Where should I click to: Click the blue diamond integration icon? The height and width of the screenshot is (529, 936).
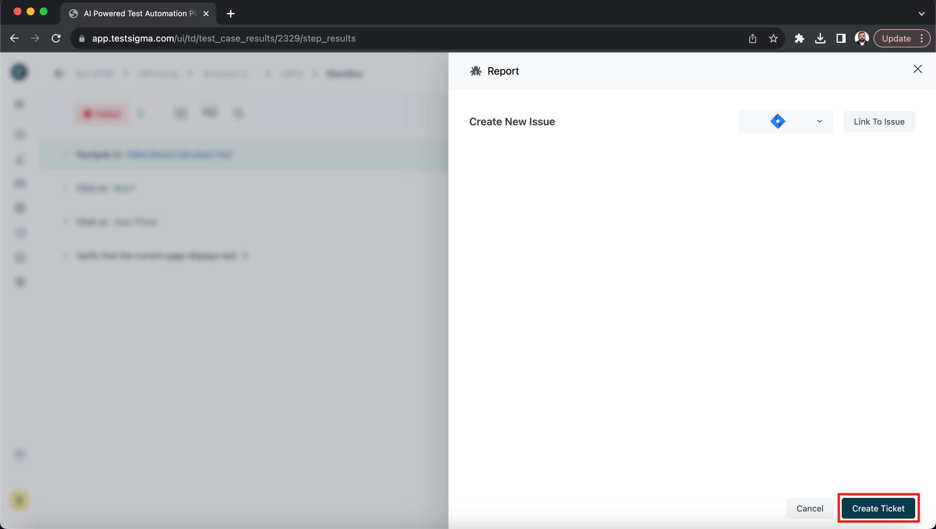click(x=778, y=121)
